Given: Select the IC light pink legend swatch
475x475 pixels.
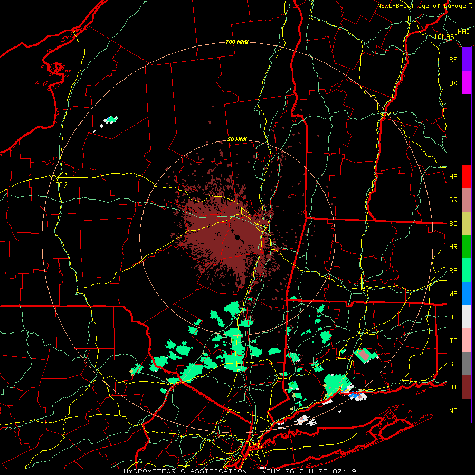Looking at the screenshot, I should pyautogui.click(x=466, y=340).
